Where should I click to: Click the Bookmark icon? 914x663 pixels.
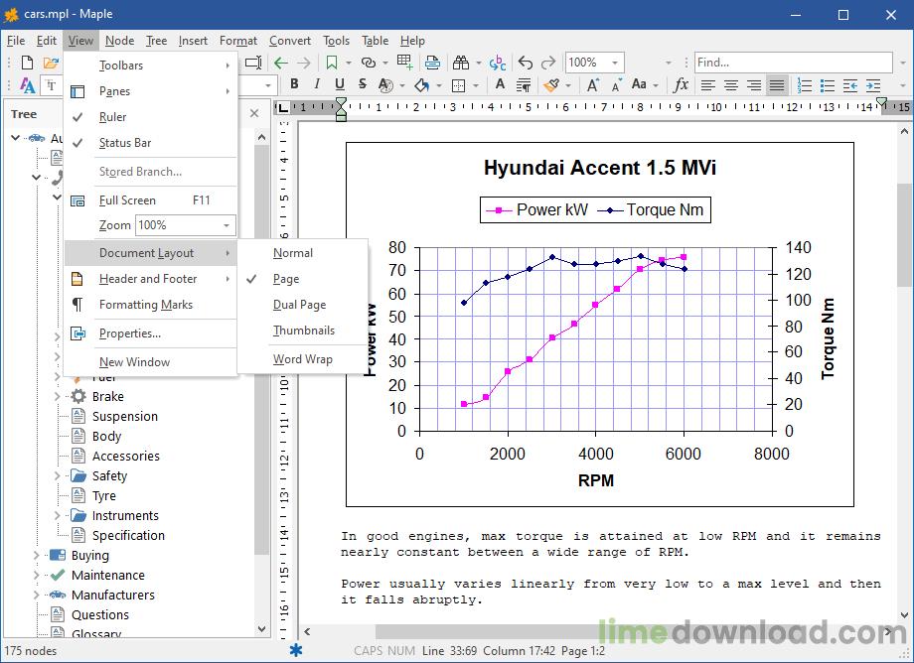click(x=332, y=63)
